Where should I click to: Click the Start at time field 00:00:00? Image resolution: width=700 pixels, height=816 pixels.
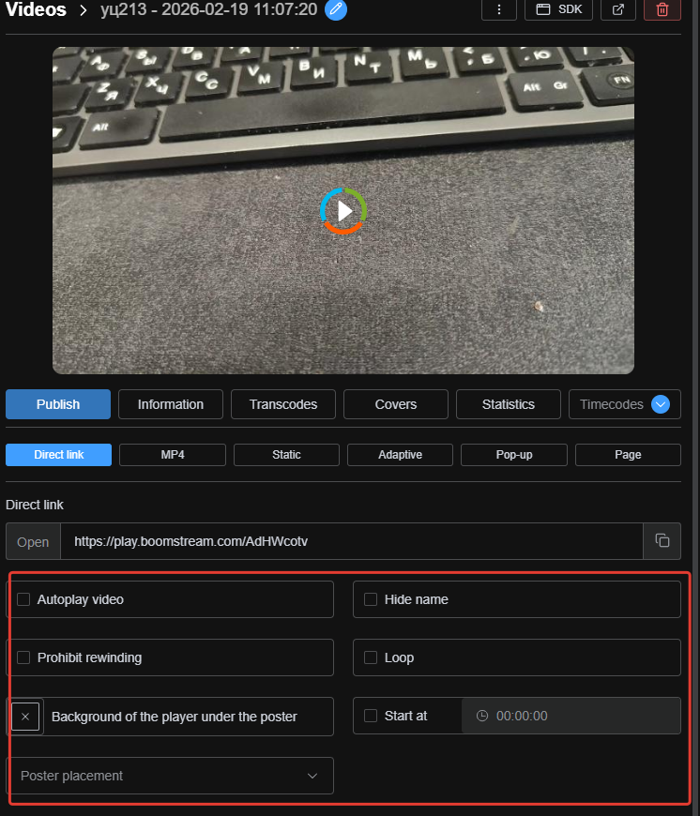tap(571, 716)
